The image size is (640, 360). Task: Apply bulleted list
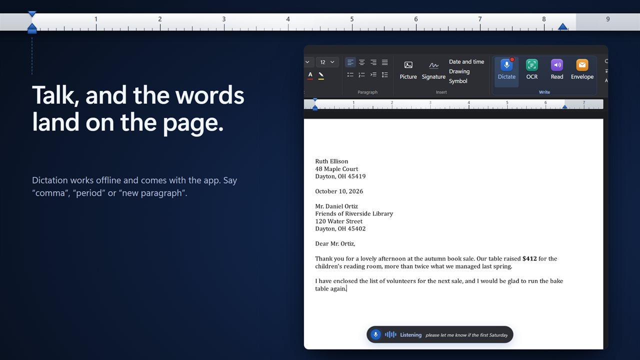pos(350,75)
